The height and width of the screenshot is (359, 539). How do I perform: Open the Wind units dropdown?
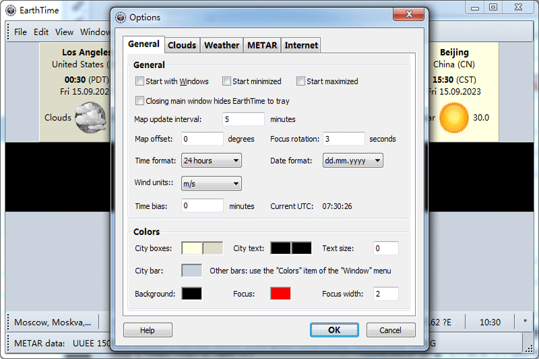coord(212,183)
